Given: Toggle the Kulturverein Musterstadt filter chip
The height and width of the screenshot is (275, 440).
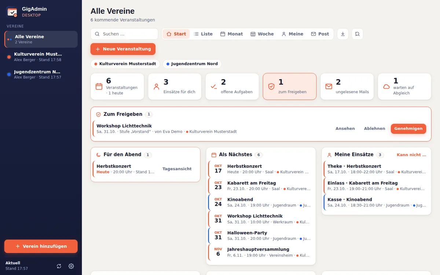Looking at the screenshot, I should [125, 64].
